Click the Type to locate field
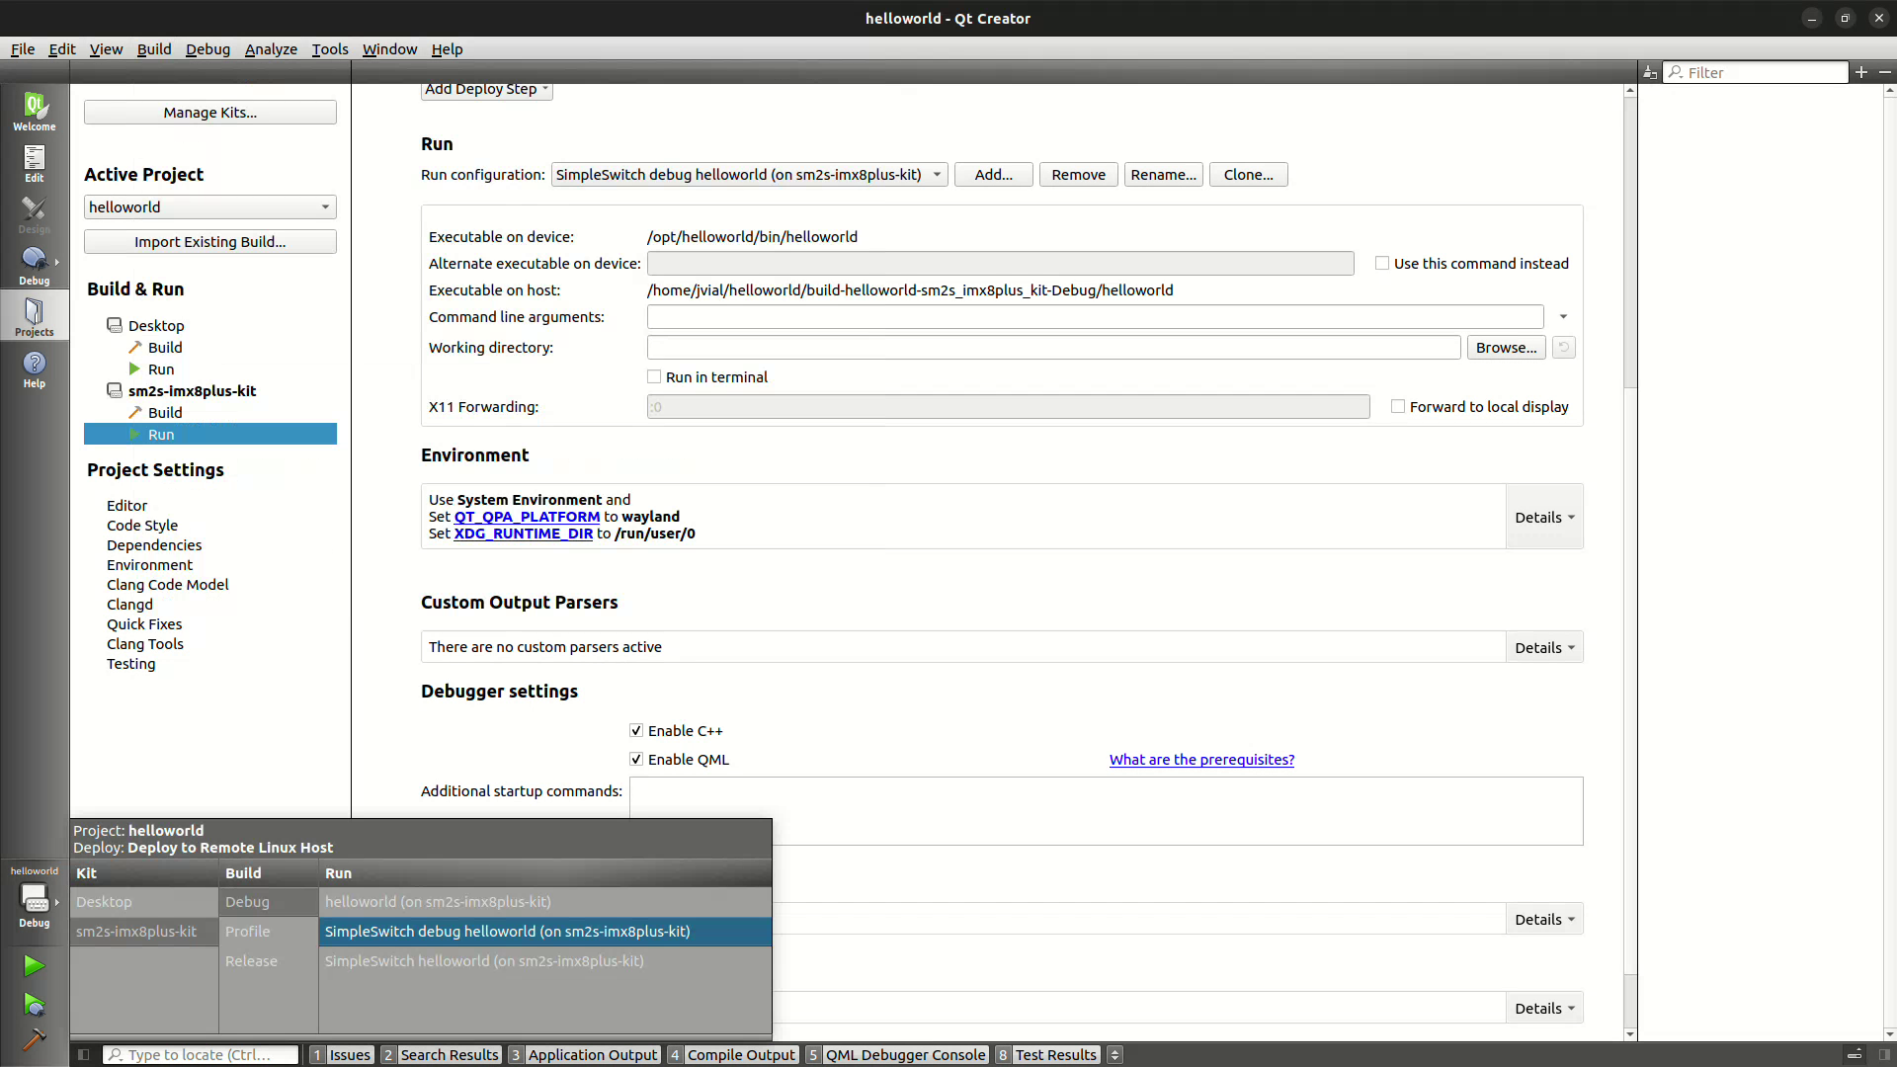Viewport: 1897px width, 1067px height. [201, 1055]
